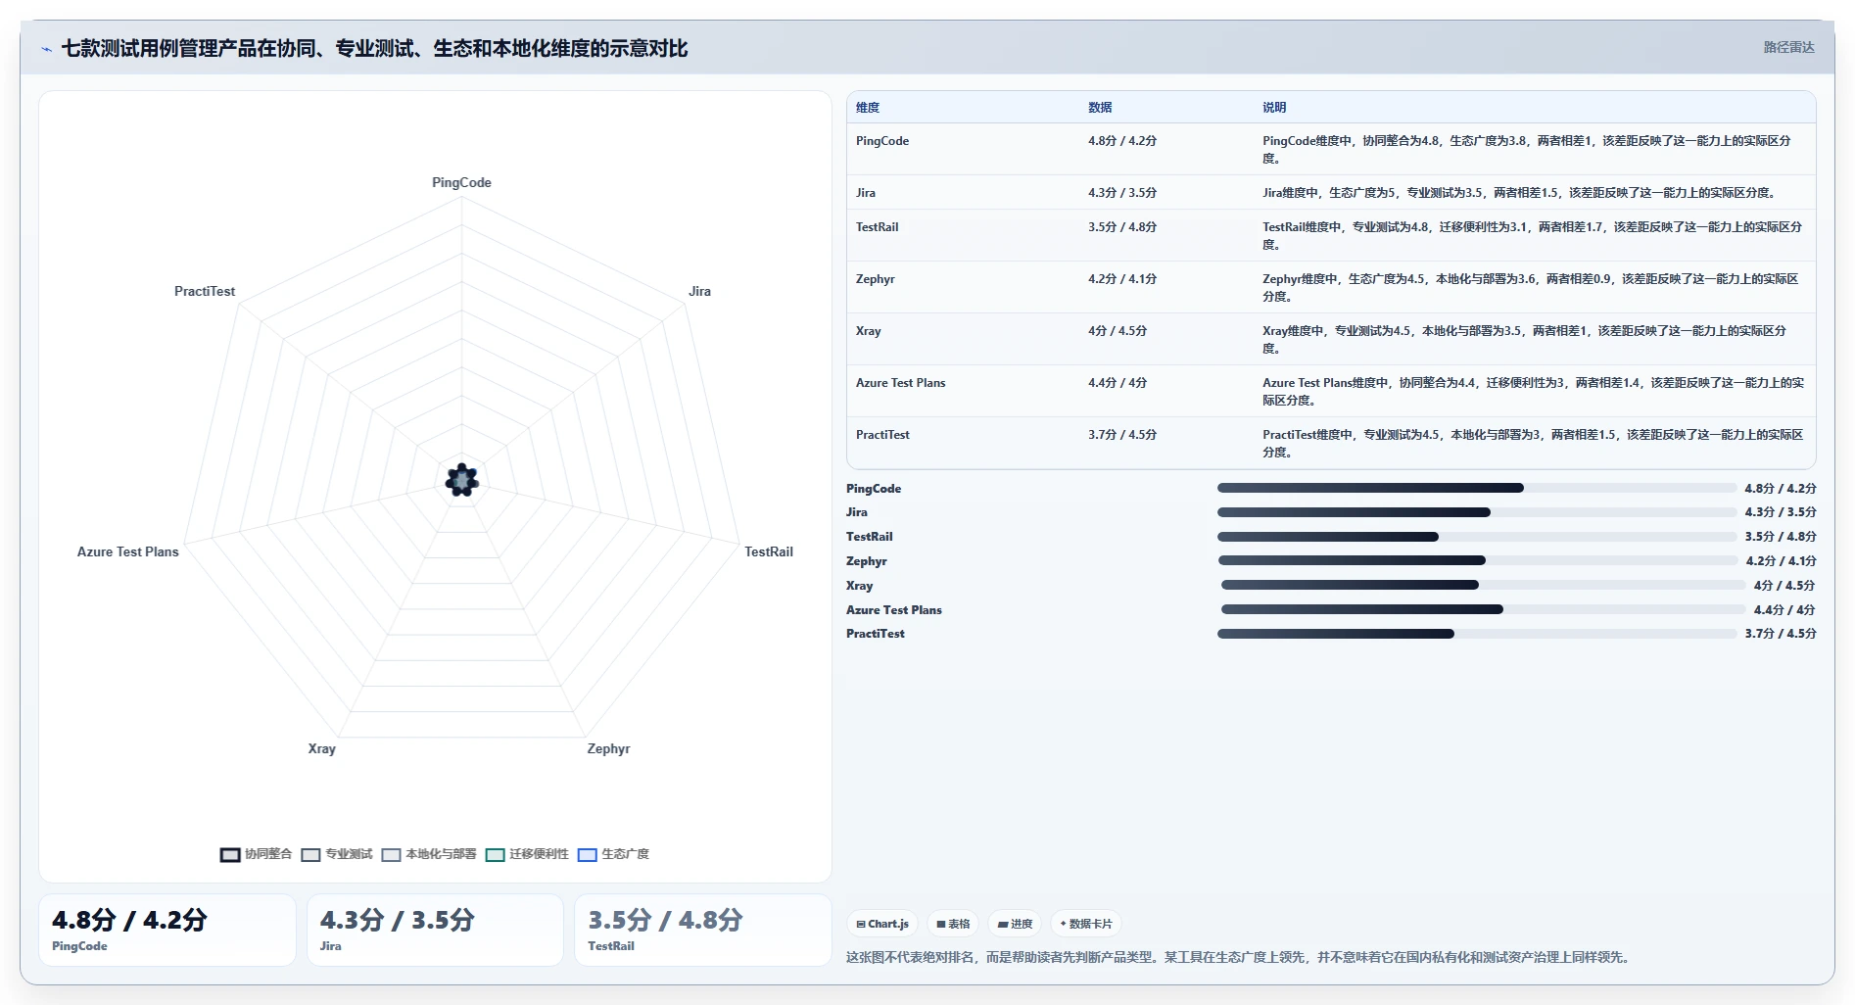This screenshot has height=1005, width=1855.
Task: Click the TestRail progress bar
Action: 1477,537
